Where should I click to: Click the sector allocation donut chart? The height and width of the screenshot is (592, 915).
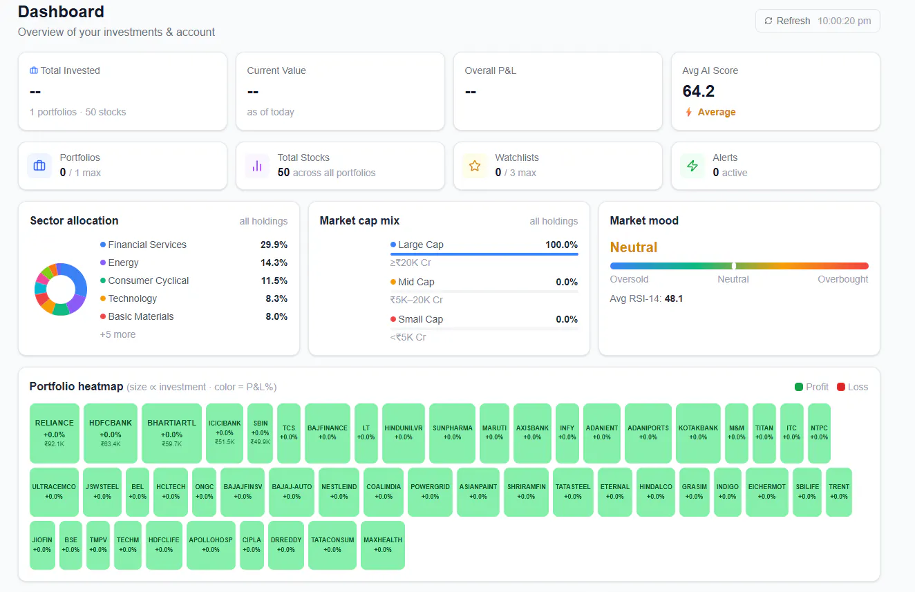tap(61, 289)
